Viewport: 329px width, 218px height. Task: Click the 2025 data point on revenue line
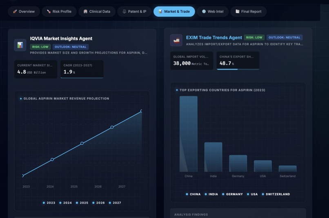(x=82, y=144)
